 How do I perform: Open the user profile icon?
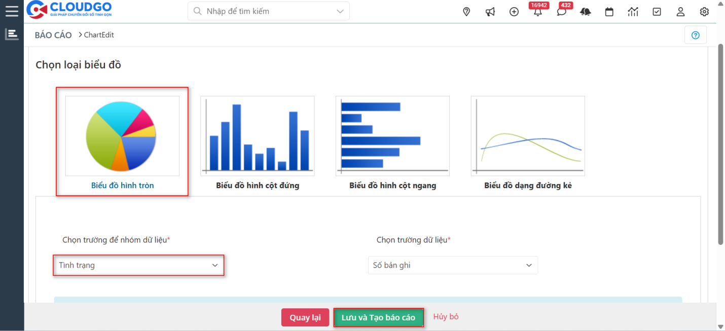(680, 12)
